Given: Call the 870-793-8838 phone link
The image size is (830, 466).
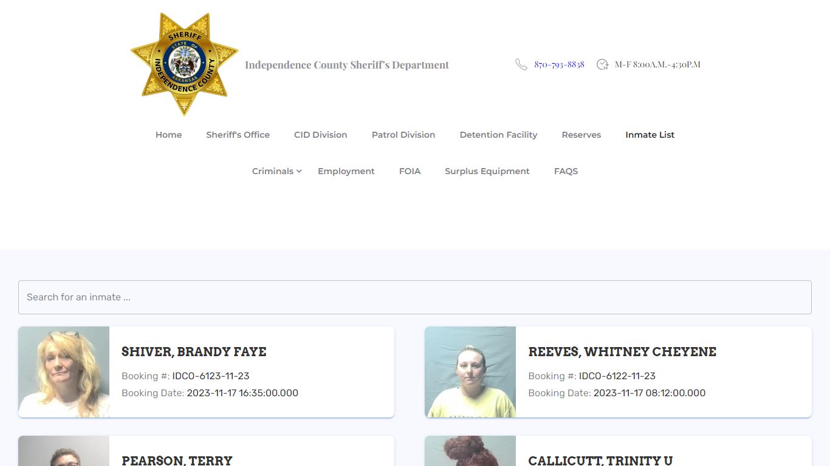Looking at the screenshot, I should tap(559, 64).
